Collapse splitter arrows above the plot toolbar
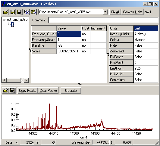The image size is (160, 146). point(80,84)
